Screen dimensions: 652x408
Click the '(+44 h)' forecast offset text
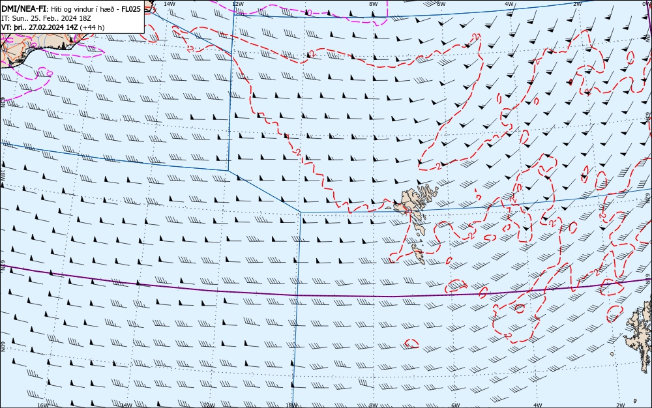pyautogui.click(x=93, y=27)
